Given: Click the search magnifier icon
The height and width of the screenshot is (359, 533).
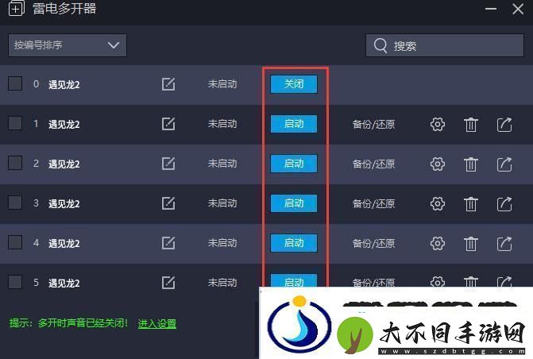Looking at the screenshot, I should tap(380, 45).
